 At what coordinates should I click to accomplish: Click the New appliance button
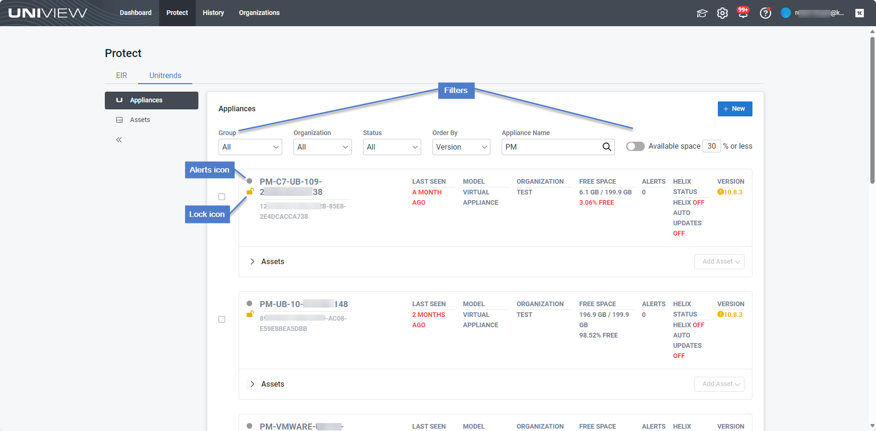coord(735,109)
